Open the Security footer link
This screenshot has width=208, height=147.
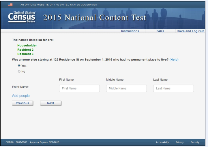click(x=195, y=142)
